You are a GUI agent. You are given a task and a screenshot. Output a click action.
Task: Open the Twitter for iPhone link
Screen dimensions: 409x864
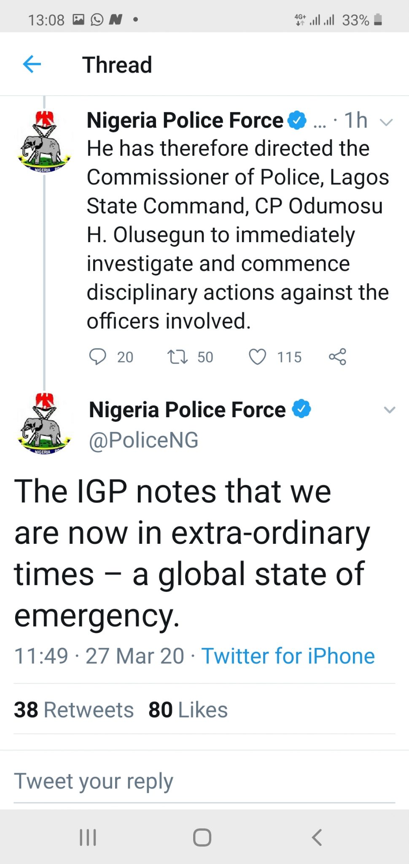(288, 656)
